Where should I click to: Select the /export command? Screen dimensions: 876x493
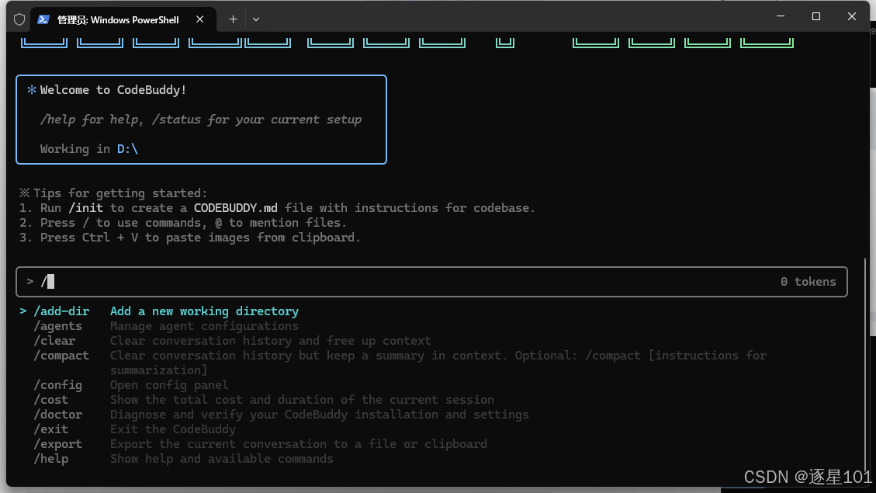(57, 443)
